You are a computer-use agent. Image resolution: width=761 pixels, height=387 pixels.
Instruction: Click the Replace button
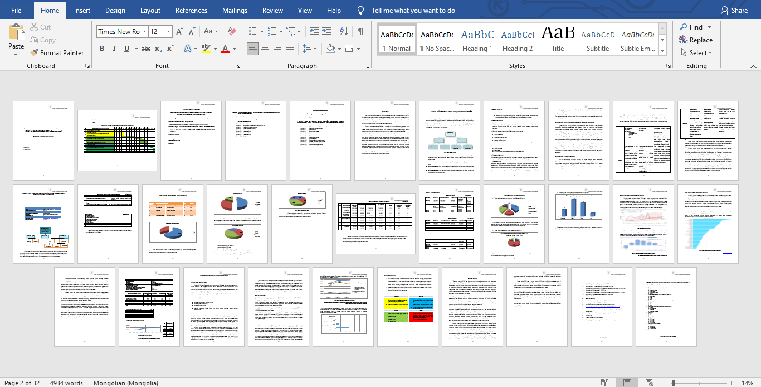(x=696, y=40)
